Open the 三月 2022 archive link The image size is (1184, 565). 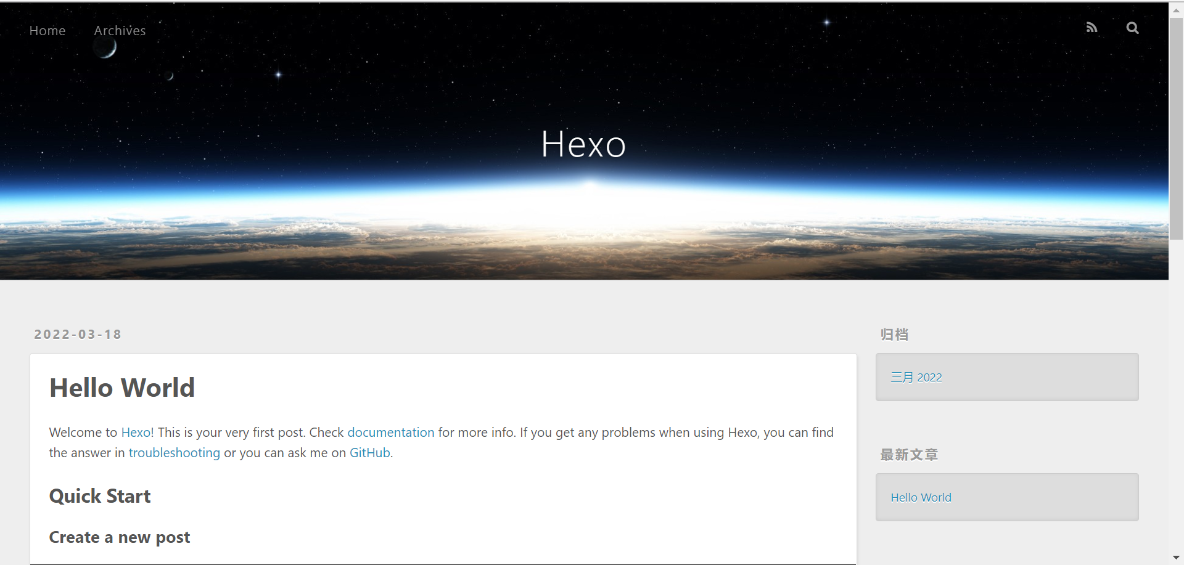(916, 378)
